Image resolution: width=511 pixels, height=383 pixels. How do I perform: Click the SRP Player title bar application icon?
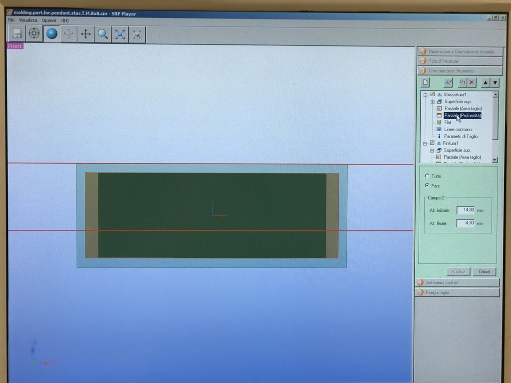[9, 12]
